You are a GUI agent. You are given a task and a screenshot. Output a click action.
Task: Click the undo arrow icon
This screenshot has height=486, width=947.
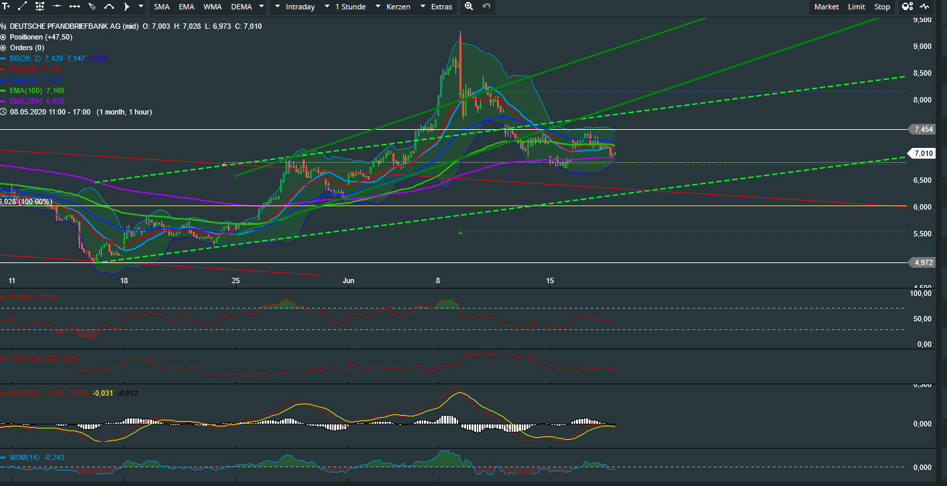[x=487, y=7]
